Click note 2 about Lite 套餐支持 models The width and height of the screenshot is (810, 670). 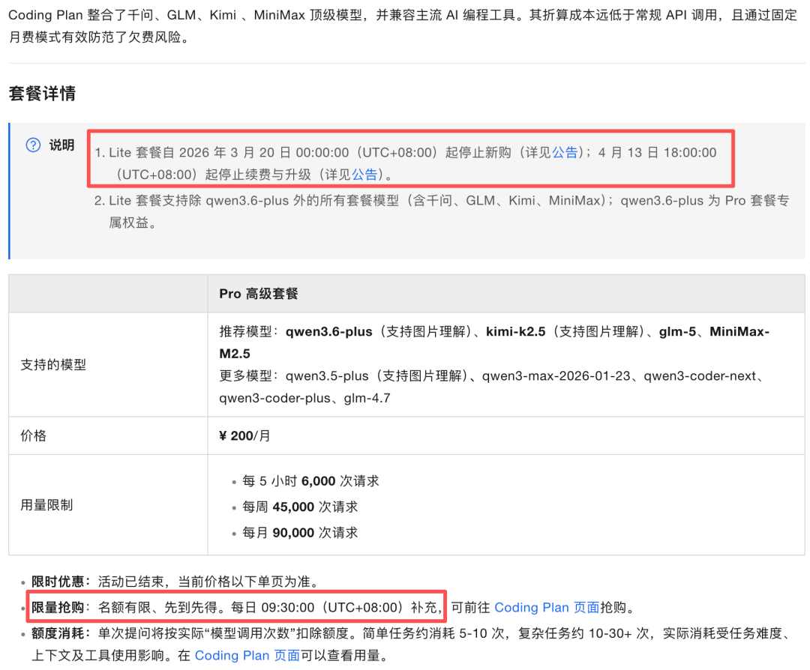441,211
